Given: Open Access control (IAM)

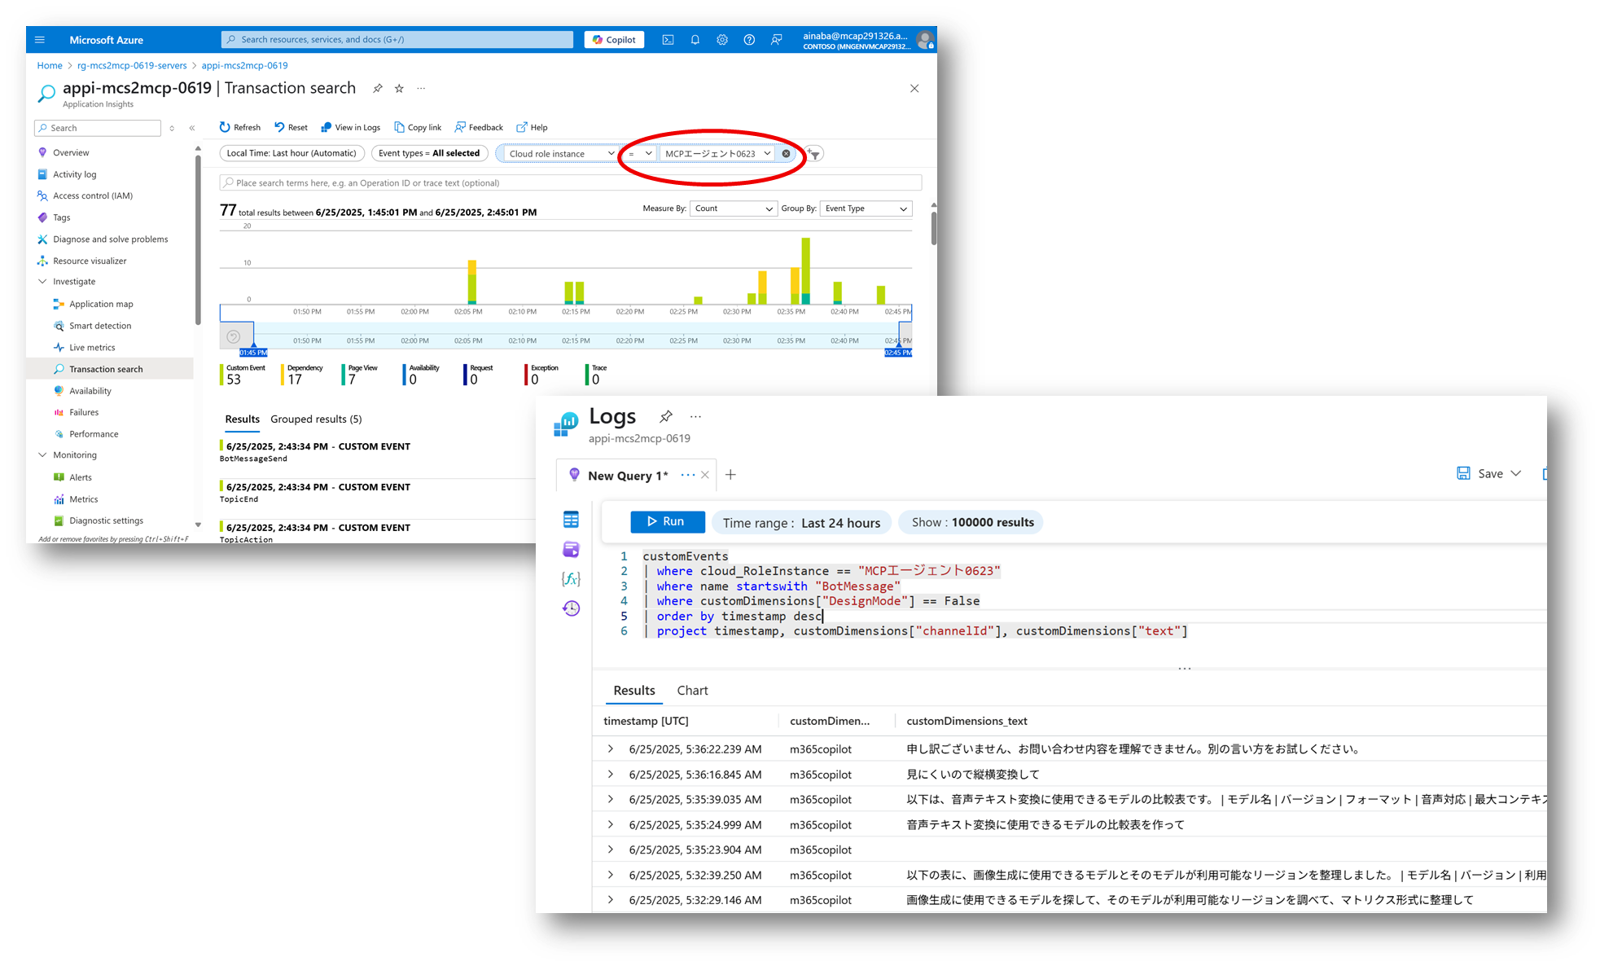Looking at the screenshot, I should (92, 195).
